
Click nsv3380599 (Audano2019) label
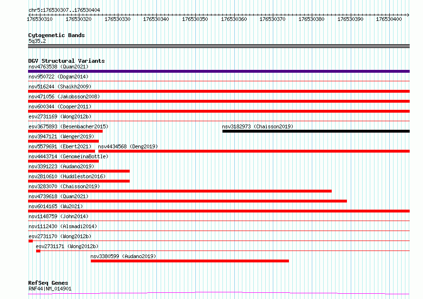click(x=123, y=256)
